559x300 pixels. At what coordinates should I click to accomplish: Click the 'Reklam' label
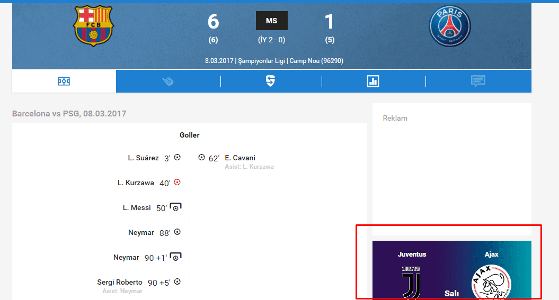click(x=395, y=118)
